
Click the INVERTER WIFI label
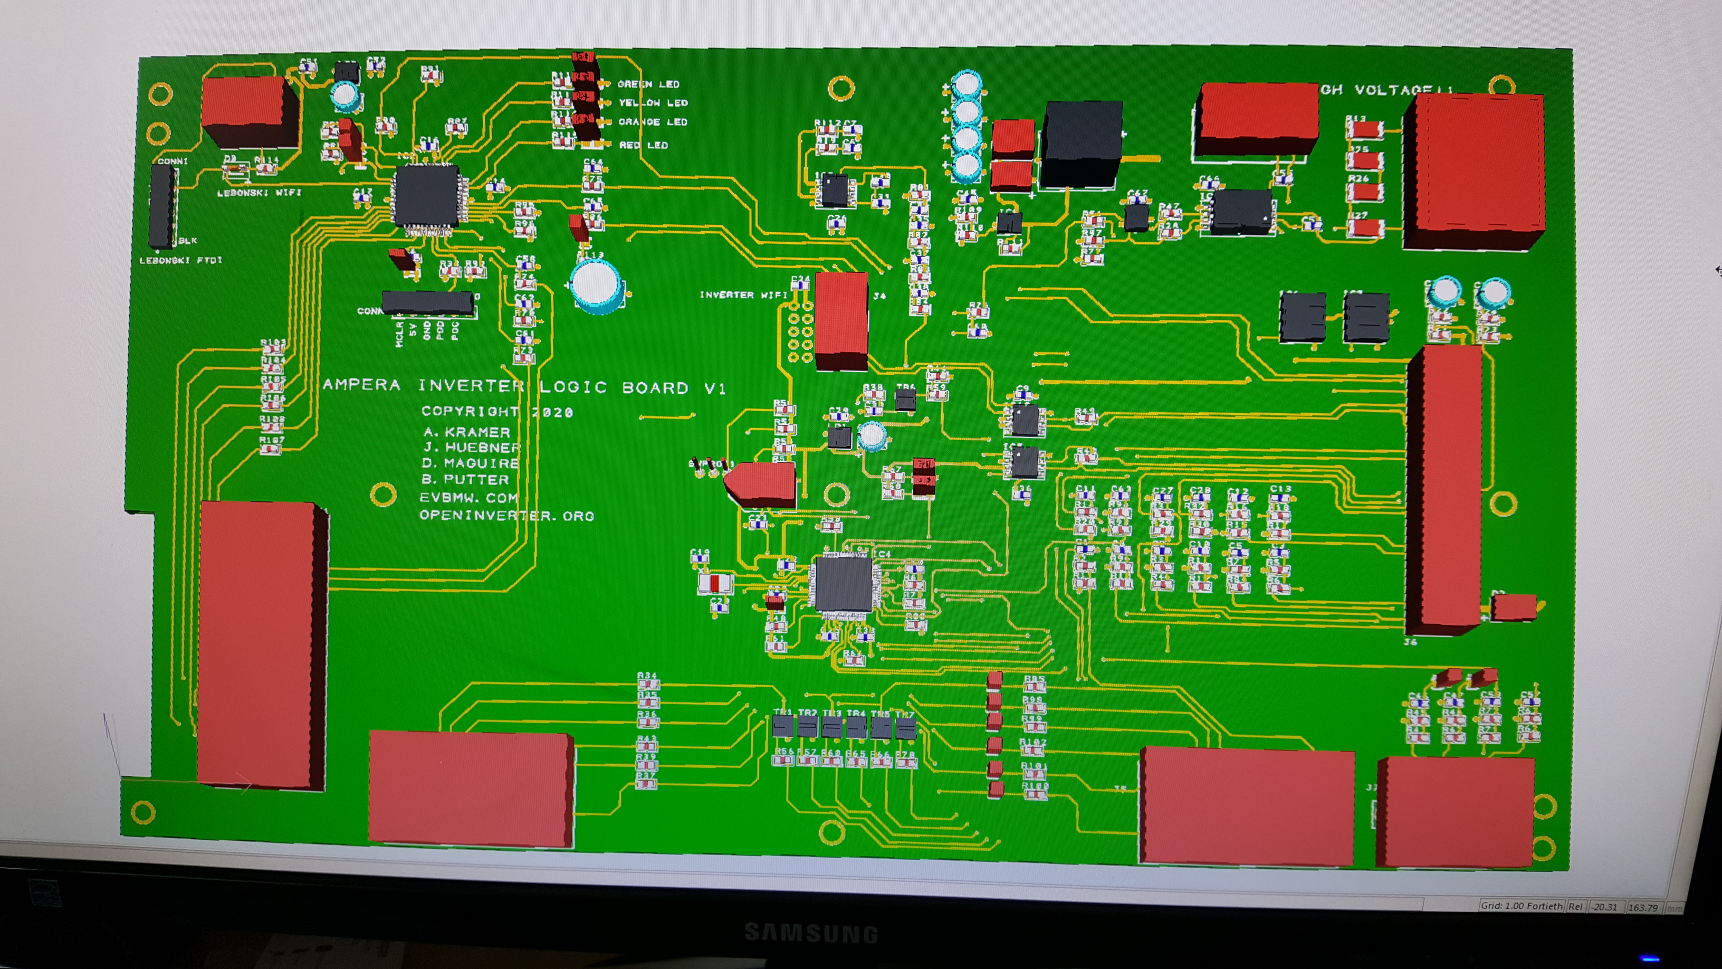pos(743,295)
